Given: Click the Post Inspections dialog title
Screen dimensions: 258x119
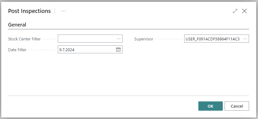Looking at the screenshot, I should coord(29,11).
